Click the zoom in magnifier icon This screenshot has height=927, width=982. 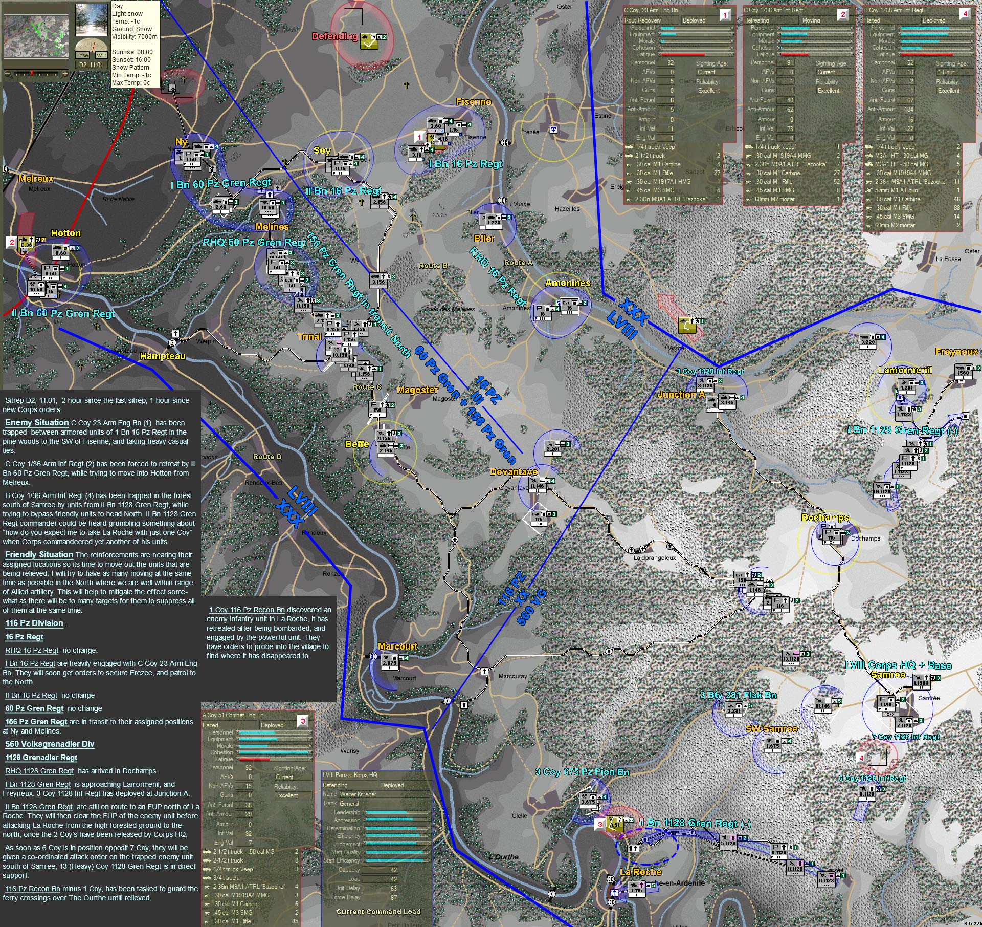click(65, 74)
